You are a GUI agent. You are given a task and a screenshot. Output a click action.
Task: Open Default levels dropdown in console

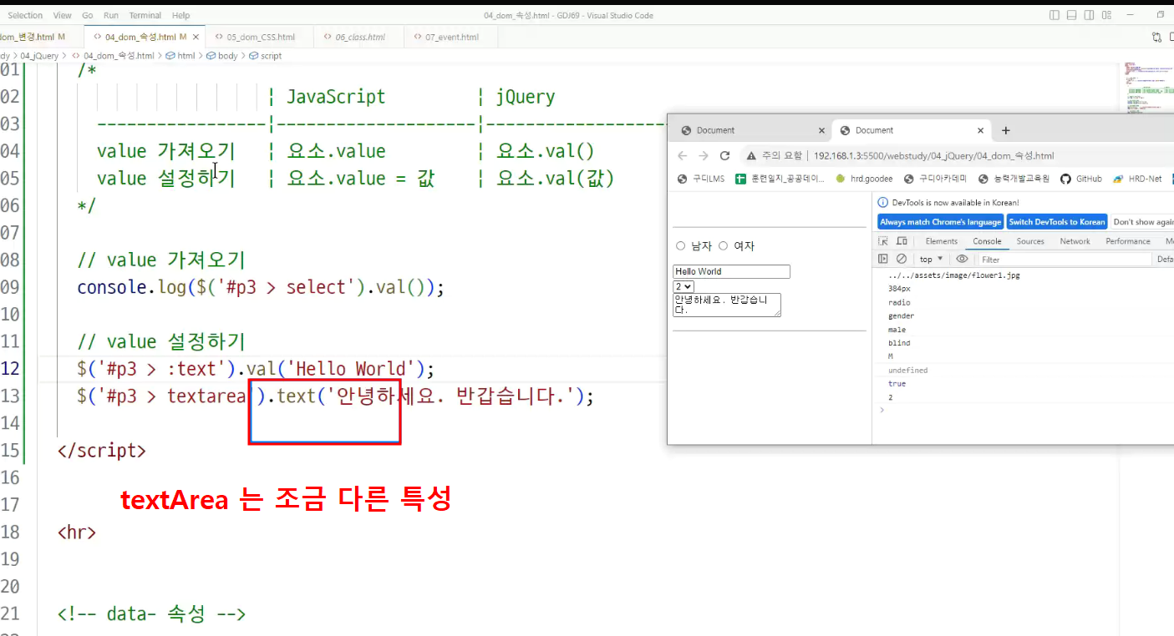pos(1165,260)
